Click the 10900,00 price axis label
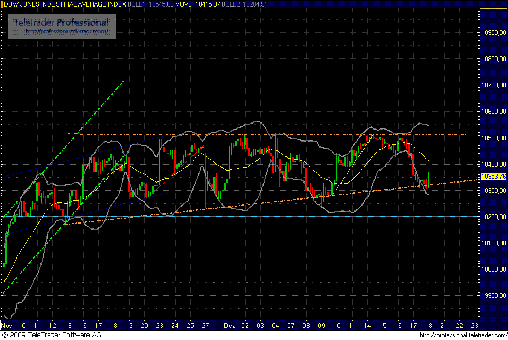 tap(493, 33)
